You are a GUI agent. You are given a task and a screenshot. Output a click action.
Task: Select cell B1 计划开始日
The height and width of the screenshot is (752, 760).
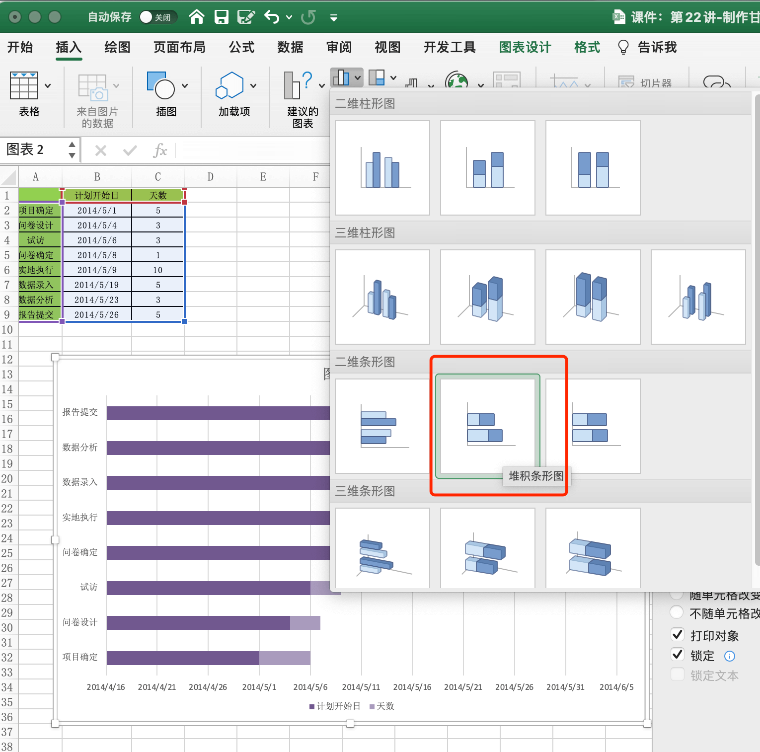pyautogui.click(x=97, y=195)
